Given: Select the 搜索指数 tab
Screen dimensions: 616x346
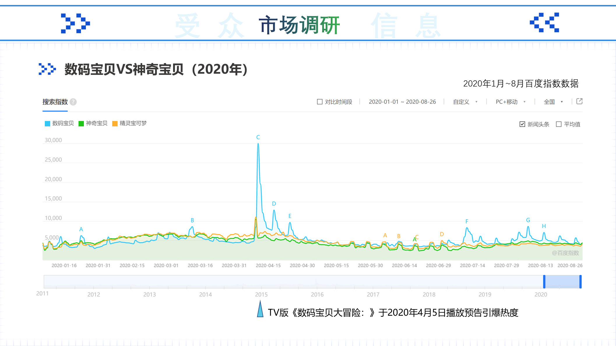Looking at the screenshot, I should 55,102.
